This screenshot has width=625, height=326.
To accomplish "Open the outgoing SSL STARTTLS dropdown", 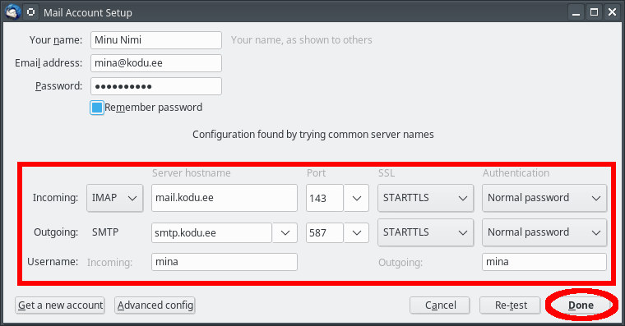I will (x=425, y=232).
